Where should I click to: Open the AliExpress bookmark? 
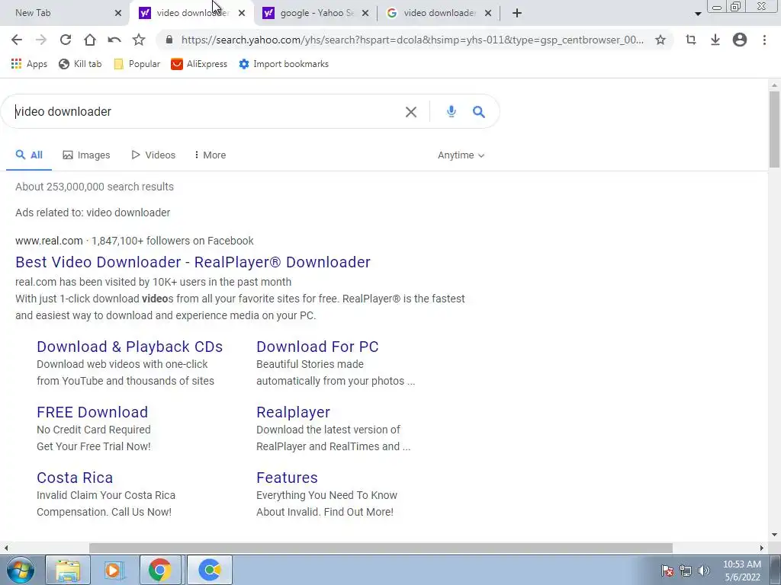point(199,64)
